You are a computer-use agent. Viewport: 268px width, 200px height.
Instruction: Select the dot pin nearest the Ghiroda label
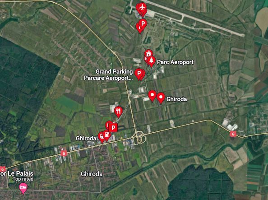pyautogui.click(x=161, y=98)
